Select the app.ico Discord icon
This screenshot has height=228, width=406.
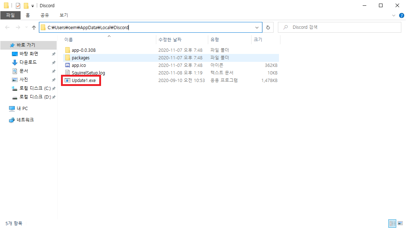(x=67, y=65)
